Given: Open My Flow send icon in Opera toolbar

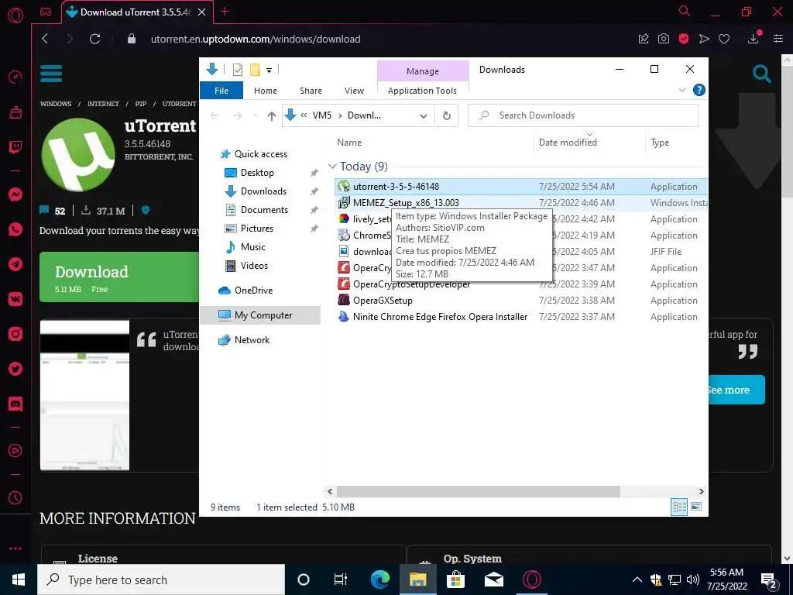Looking at the screenshot, I should point(704,39).
